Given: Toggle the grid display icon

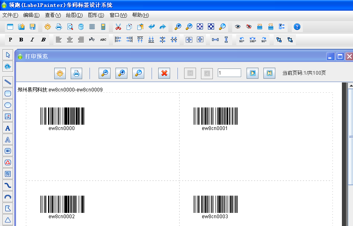Looking at the screenshot, I should (x=92, y=27).
